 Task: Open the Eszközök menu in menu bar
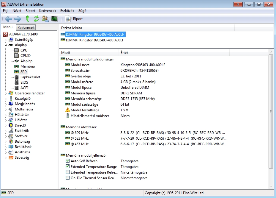[67, 11]
